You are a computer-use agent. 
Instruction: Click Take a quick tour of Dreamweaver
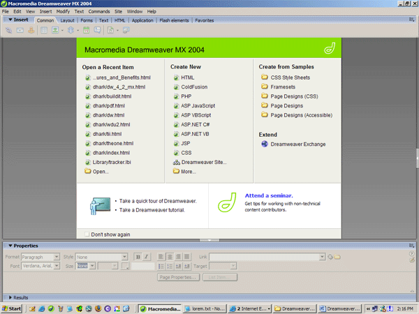[x=158, y=201]
